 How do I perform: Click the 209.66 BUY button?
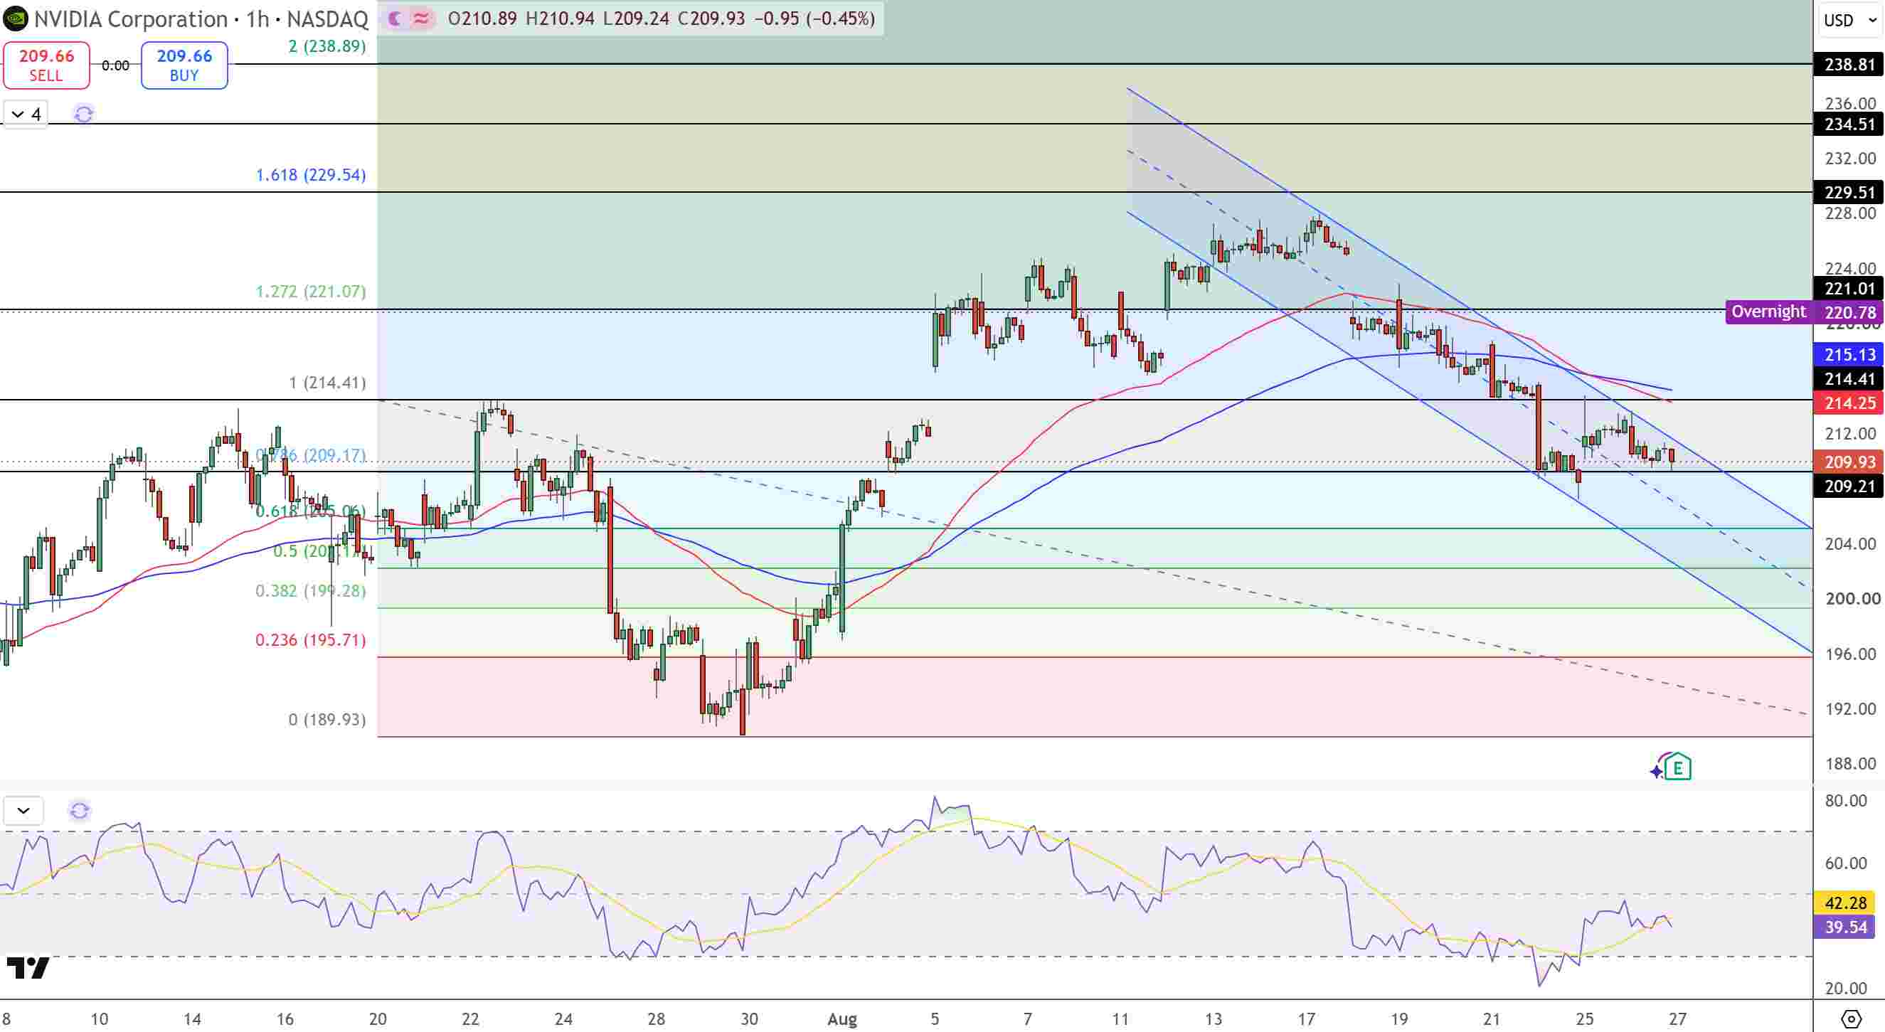184,65
